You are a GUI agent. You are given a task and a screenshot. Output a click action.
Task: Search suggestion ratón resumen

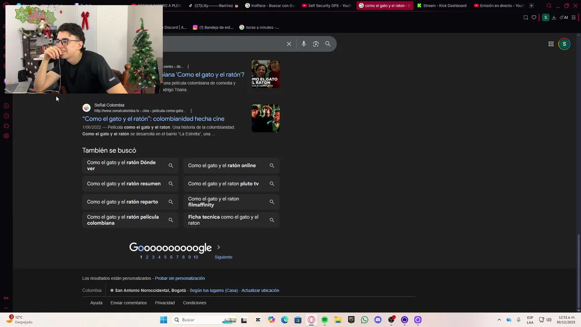(x=130, y=184)
